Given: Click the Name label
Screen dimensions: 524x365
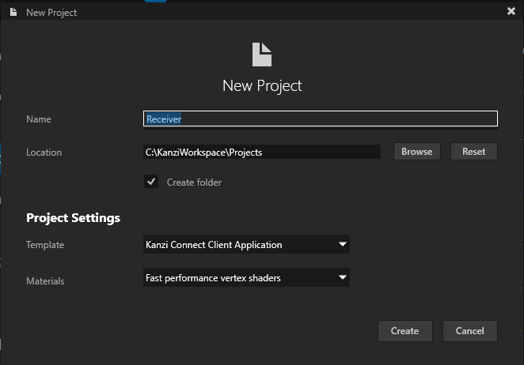Looking at the screenshot, I should pos(39,119).
